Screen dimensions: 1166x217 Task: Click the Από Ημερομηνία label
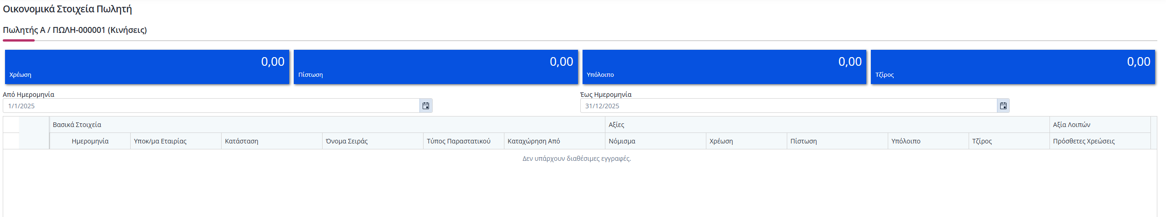[x=28, y=95]
